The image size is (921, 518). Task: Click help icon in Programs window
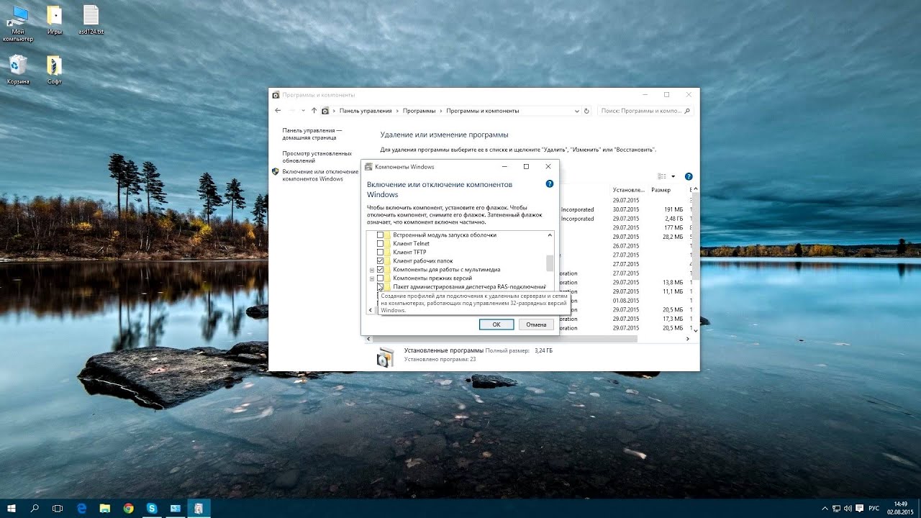pyautogui.click(x=689, y=176)
